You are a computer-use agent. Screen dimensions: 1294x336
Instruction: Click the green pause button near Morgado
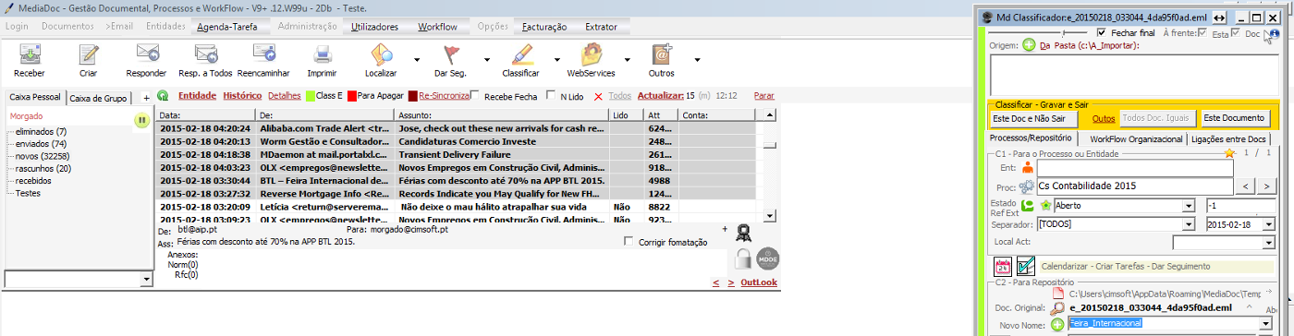coord(141,120)
